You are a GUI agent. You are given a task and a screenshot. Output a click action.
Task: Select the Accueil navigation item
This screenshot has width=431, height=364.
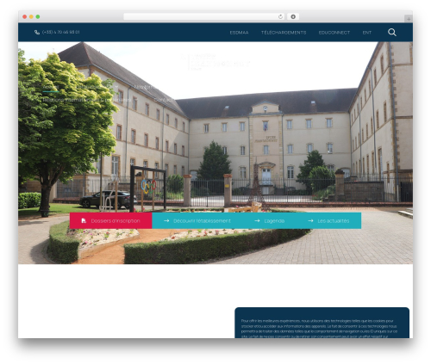[51, 87]
